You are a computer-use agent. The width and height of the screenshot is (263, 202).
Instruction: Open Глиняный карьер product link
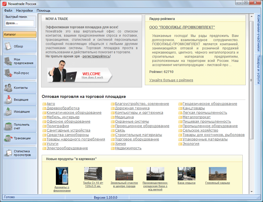point(218,183)
